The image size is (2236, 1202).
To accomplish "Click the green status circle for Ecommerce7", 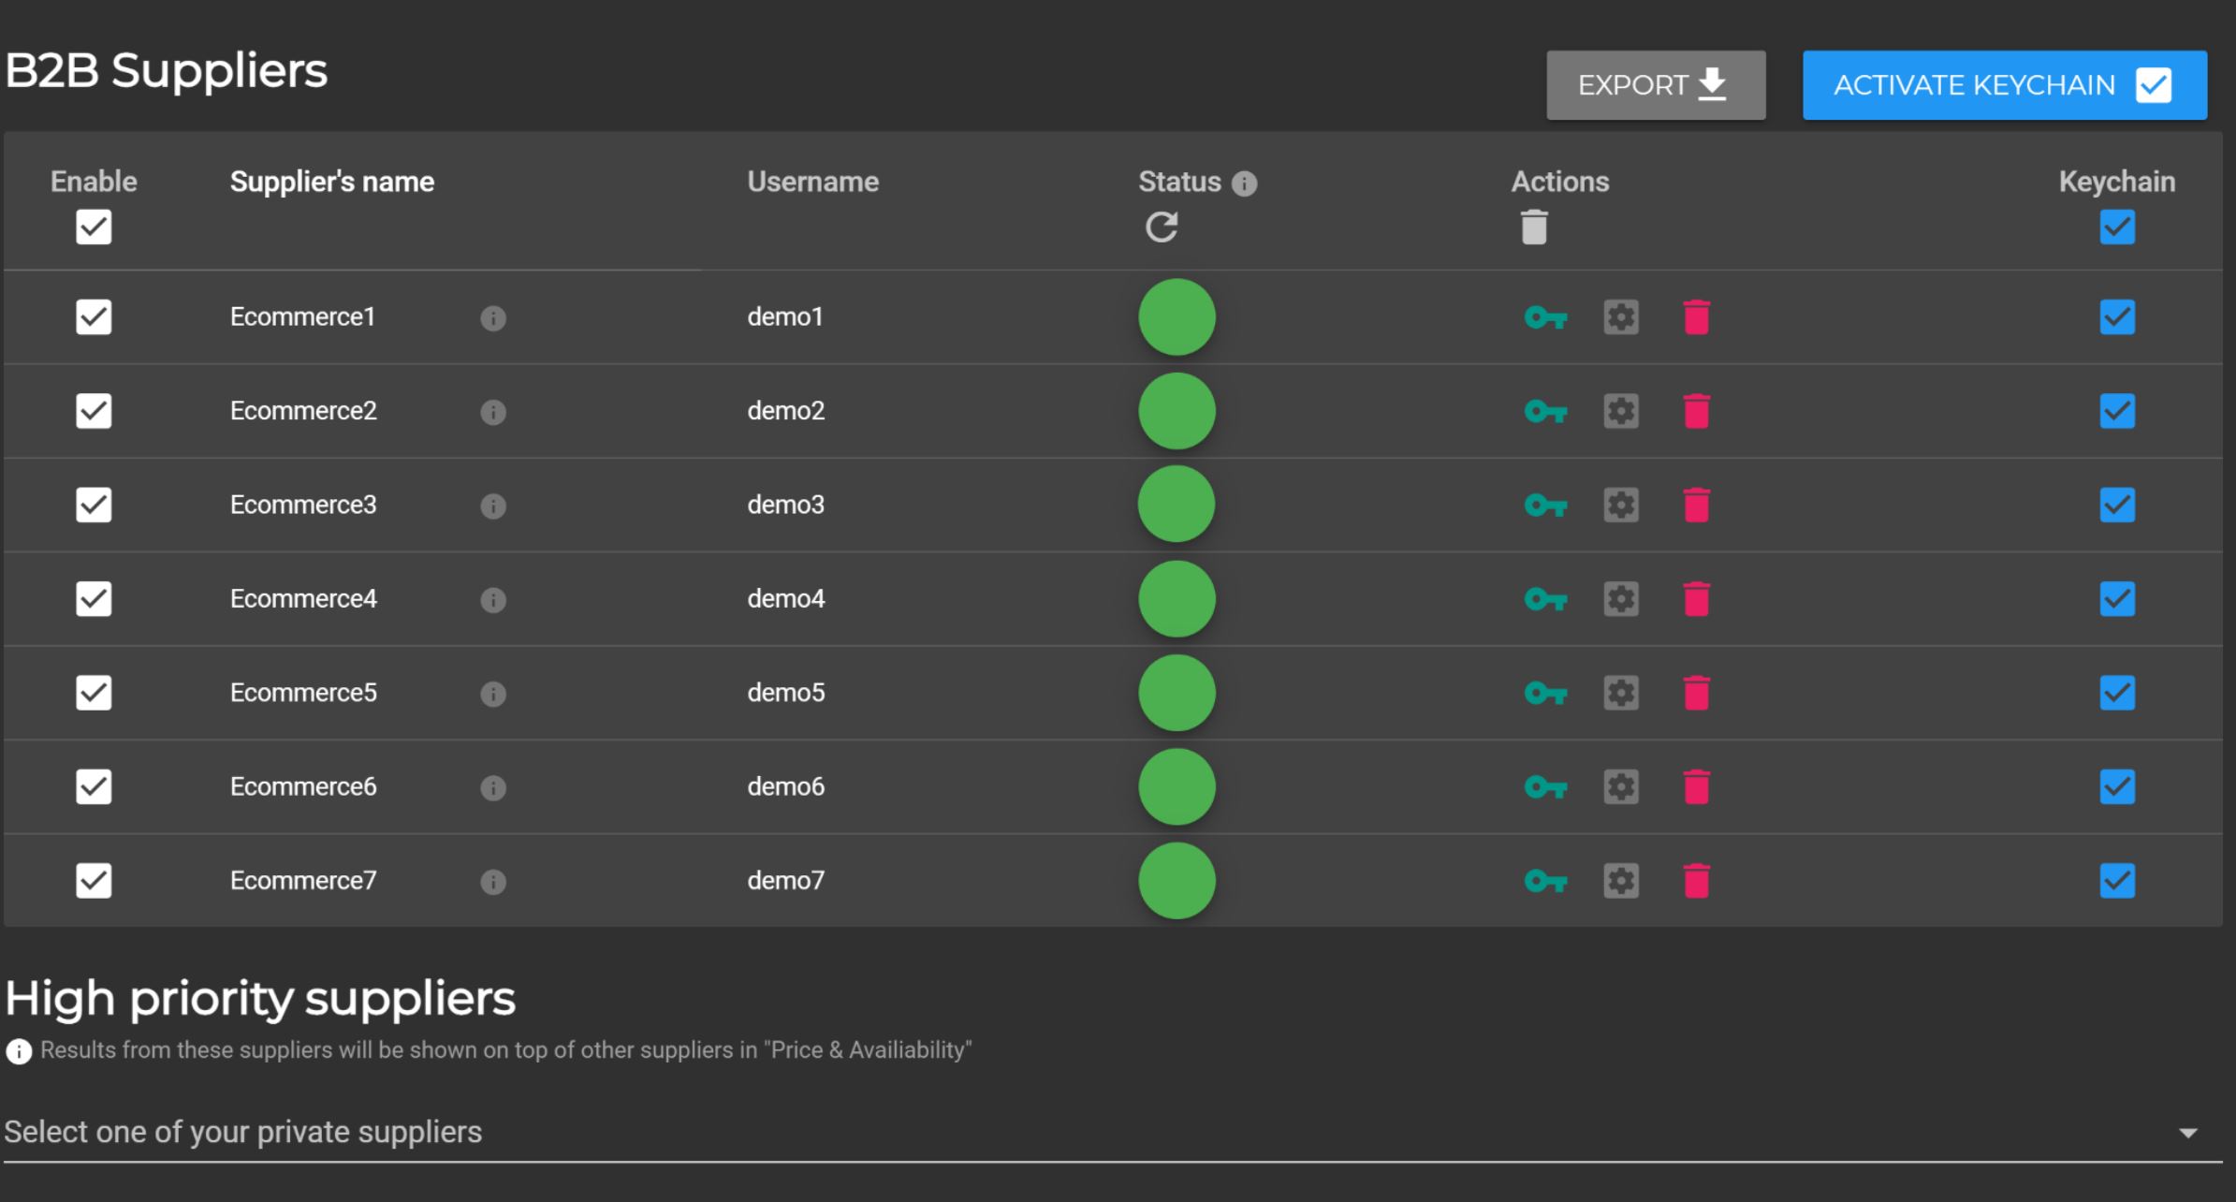I will pos(1176,881).
